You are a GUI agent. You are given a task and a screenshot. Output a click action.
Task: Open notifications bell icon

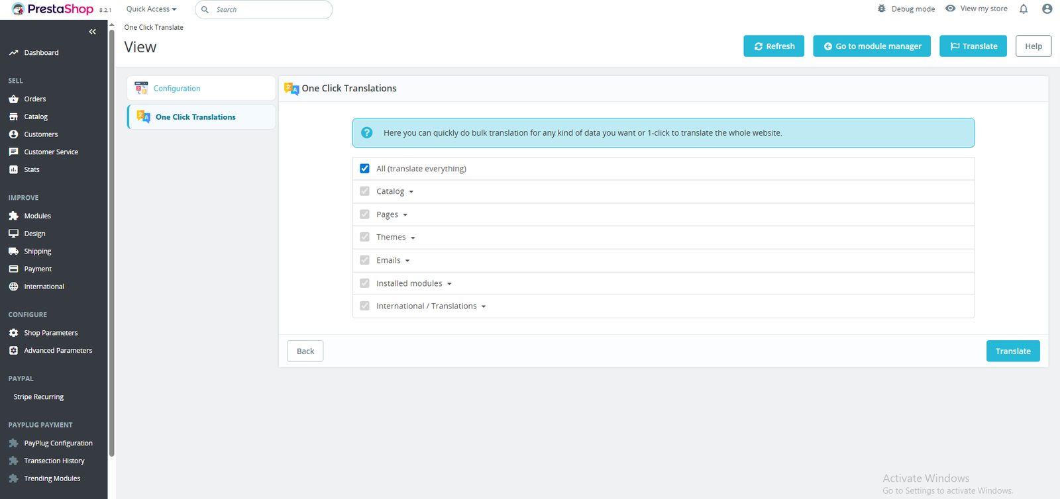pyautogui.click(x=1024, y=9)
